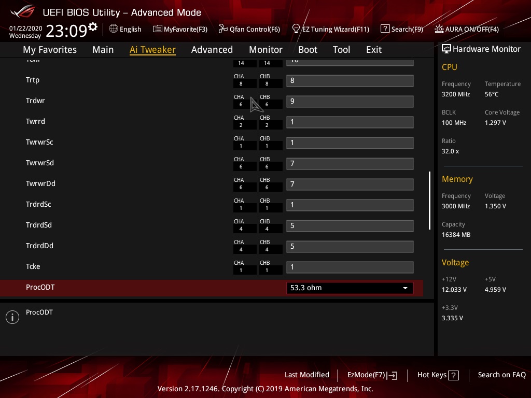This screenshot has height=398, width=531.
Task: Click the ROG logo icon
Action: pyautogui.click(x=23, y=11)
